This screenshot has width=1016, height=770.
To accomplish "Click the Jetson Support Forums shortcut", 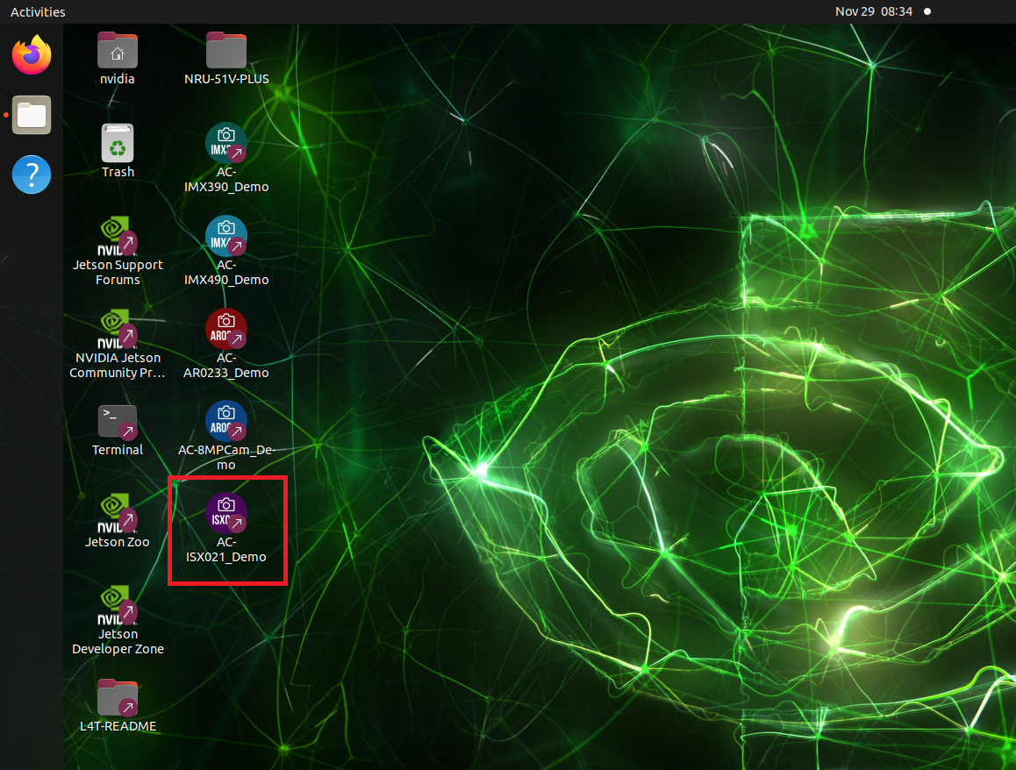I will tap(118, 237).
